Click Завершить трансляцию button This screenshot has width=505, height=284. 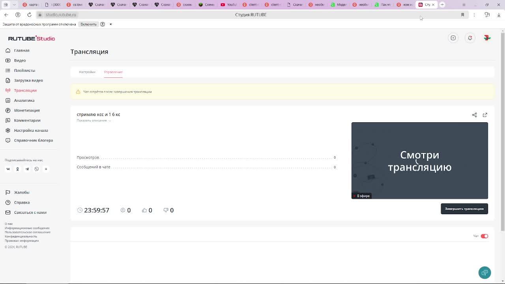[x=464, y=209]
